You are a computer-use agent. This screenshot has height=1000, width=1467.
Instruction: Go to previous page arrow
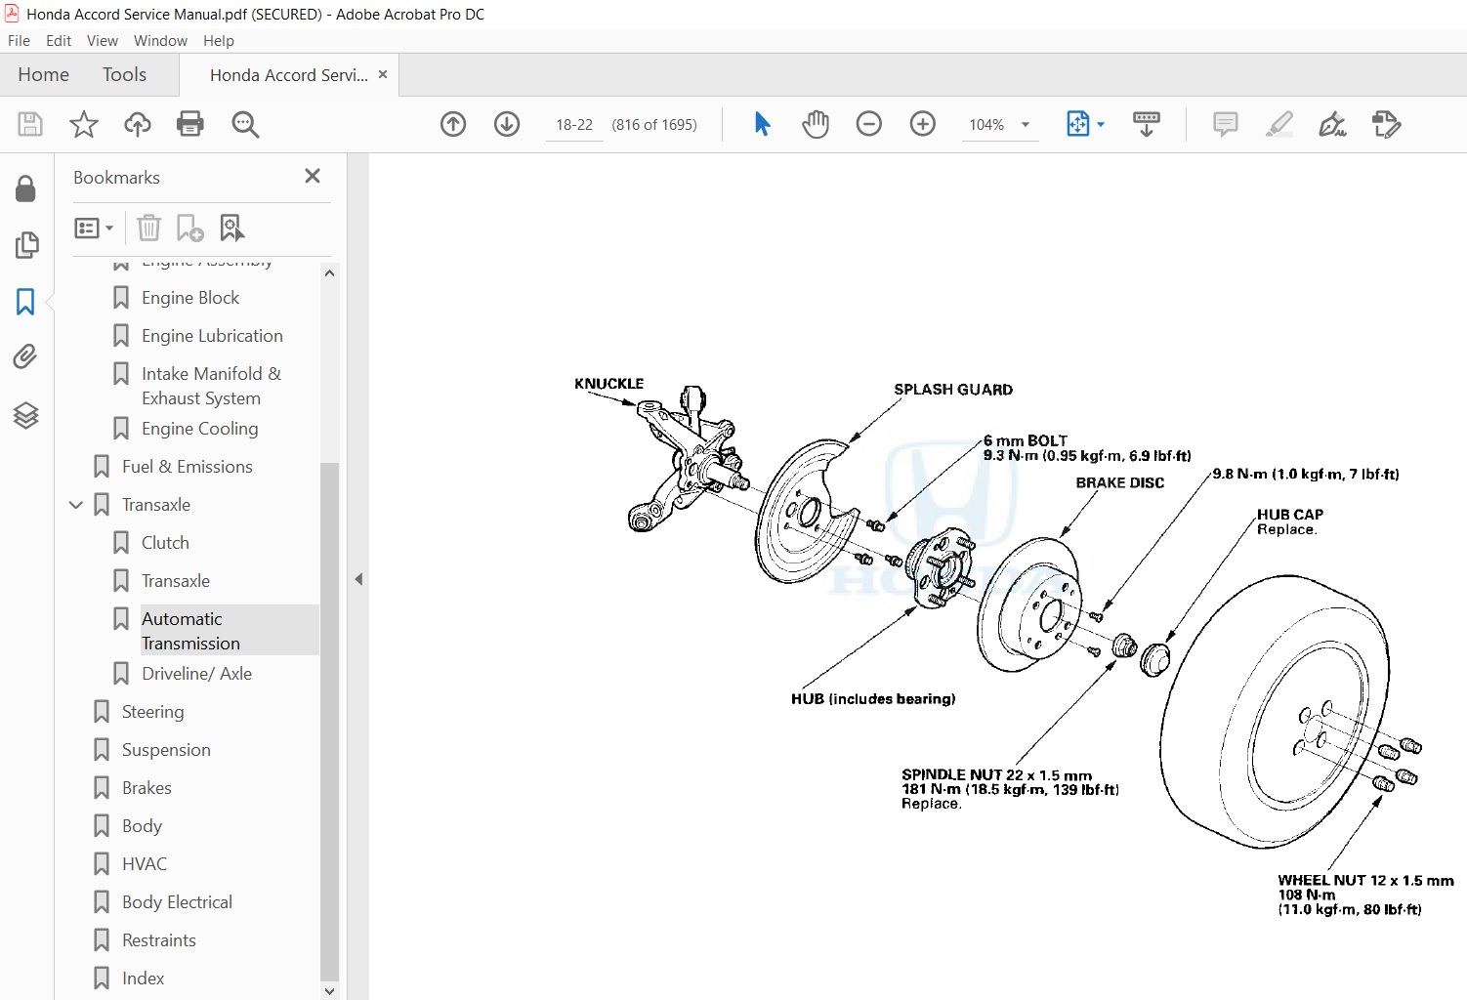[453, 124]
